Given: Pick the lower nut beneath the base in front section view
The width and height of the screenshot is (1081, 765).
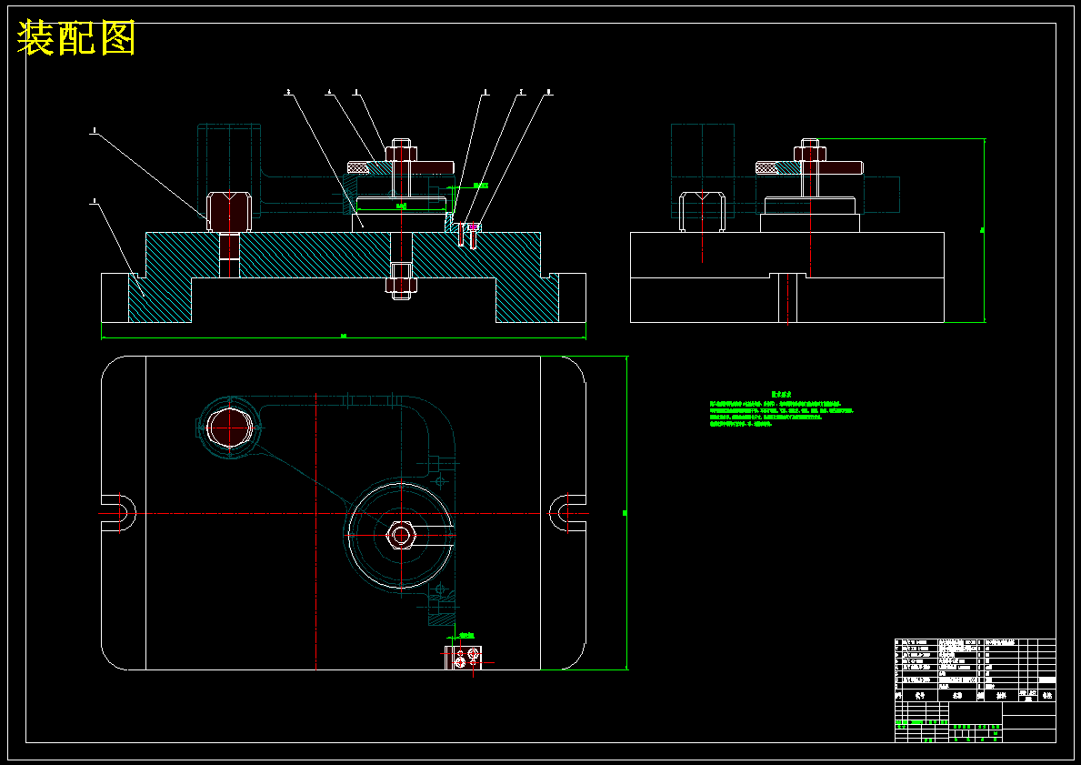Looking at the screenshot, I should pyautogui.click(x=401, y=287).
